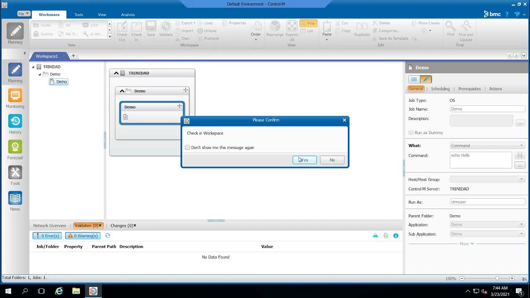
Task: Open the Tools domain in sidebar
Action: [15, 175]
